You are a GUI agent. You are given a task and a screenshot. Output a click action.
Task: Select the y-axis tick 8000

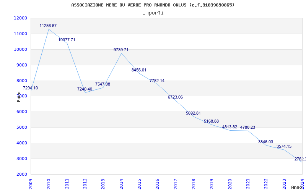[x=21, y=81]
